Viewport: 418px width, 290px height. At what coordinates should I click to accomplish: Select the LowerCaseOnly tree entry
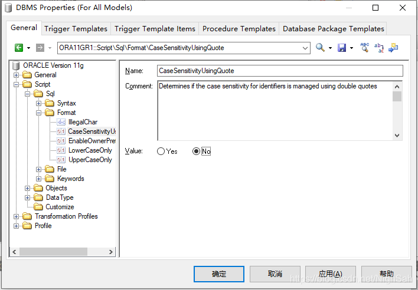[x=90, y=150]
